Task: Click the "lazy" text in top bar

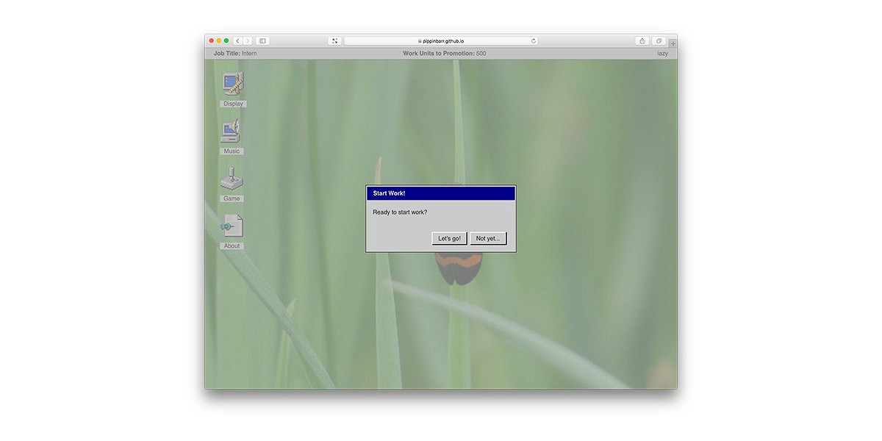Action: point(662,54)
